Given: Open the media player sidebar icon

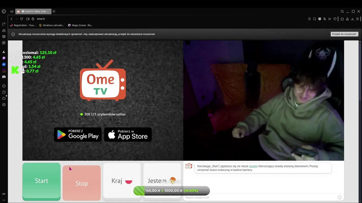Looking at the screenshot, I should 4,86.
